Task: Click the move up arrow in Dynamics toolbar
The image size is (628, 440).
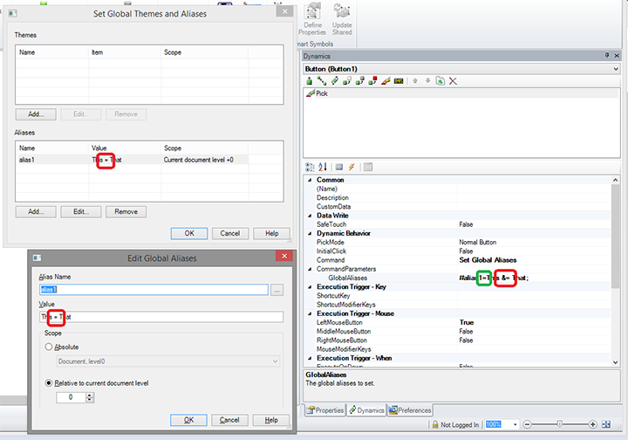Action: [415, 81]
